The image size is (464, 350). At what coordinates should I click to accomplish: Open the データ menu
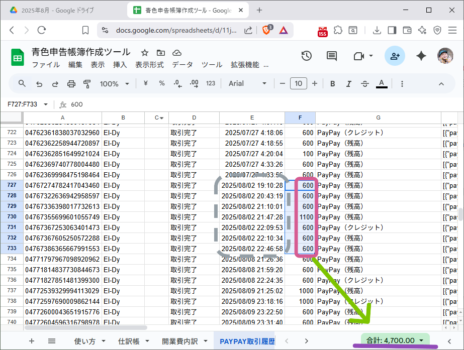182,65
